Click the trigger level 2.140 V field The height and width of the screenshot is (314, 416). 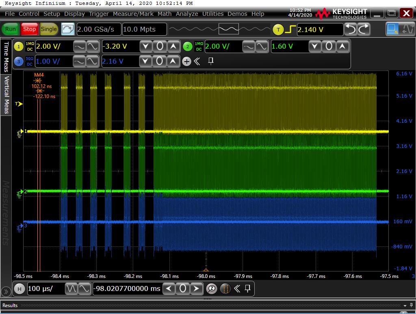pyautogui.click(x=320, y=30)
